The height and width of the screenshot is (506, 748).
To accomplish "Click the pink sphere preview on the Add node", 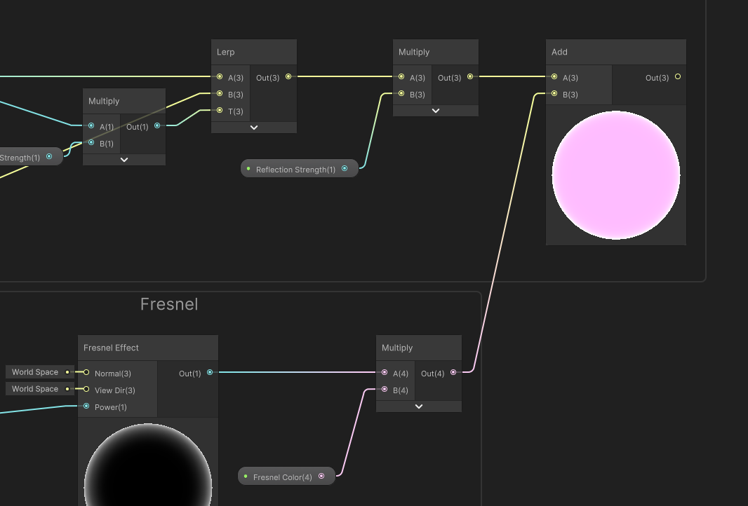I will (615, 175).
